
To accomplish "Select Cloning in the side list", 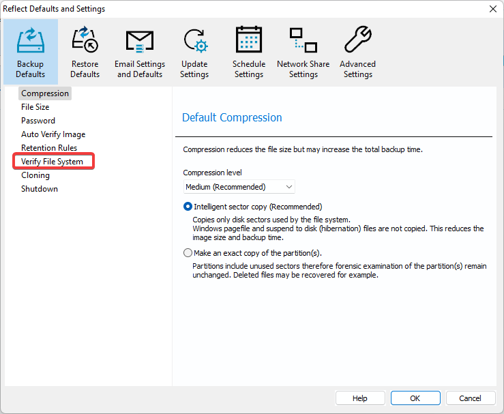I will (35, 175).
